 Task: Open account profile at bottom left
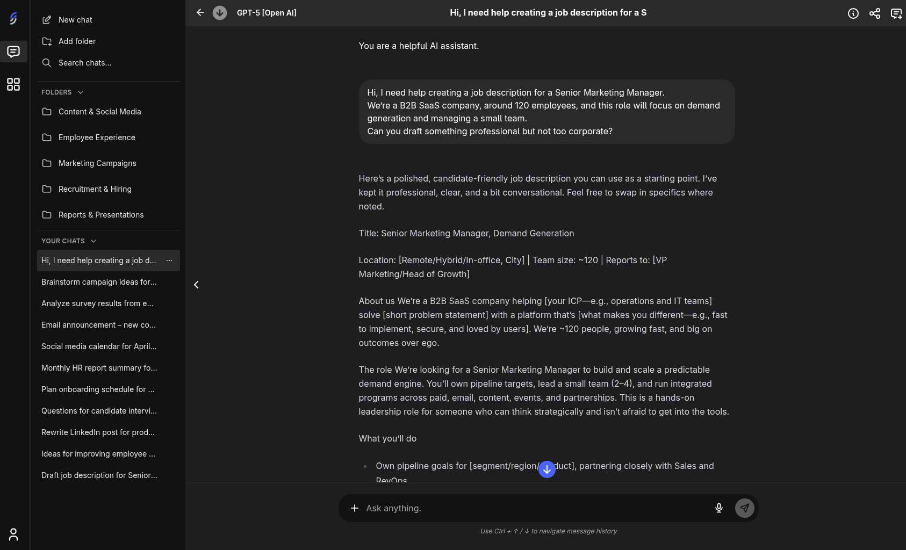(x=13, y=535)
